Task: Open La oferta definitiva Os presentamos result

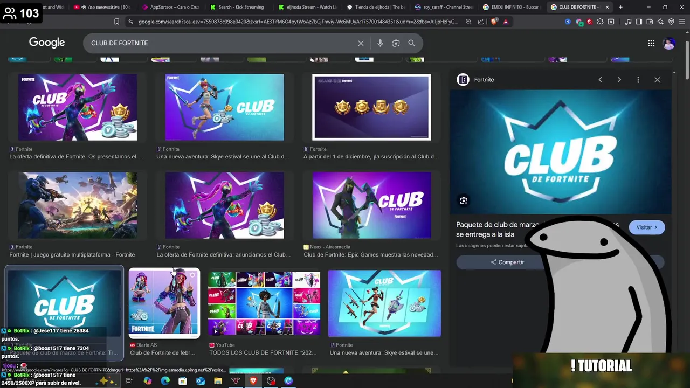Action: click(76, 157)
